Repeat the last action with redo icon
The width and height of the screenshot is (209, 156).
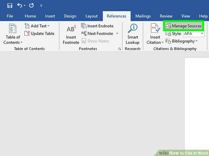point(32,6)
